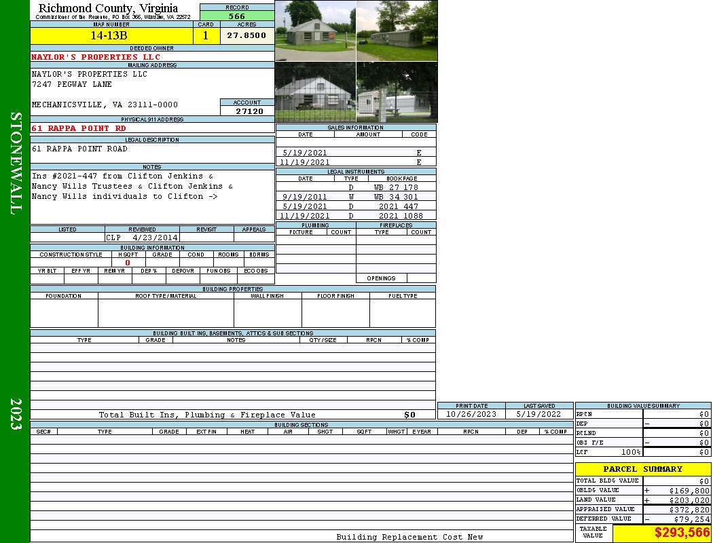Click the acres value 27.8500
The width and height of the screenshot is (713, 543).
246,36
